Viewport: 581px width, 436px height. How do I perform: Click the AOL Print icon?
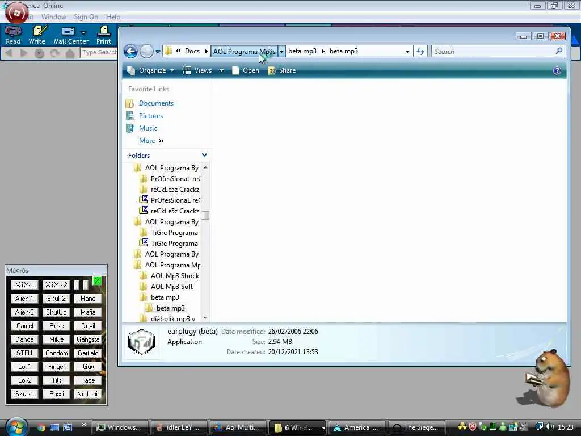104,36
